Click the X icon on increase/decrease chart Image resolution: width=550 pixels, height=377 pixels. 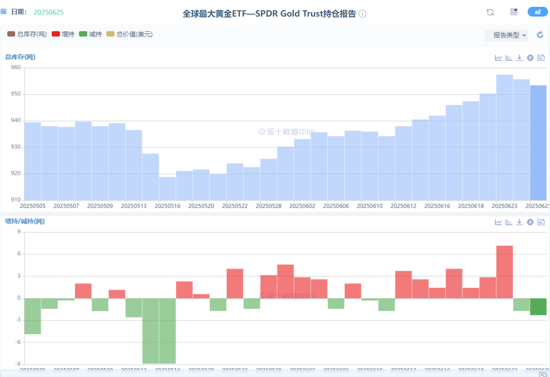tap(530, 222)
